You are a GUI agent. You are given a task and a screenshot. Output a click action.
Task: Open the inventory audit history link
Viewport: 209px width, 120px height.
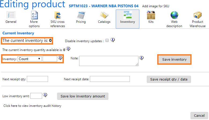32,106
